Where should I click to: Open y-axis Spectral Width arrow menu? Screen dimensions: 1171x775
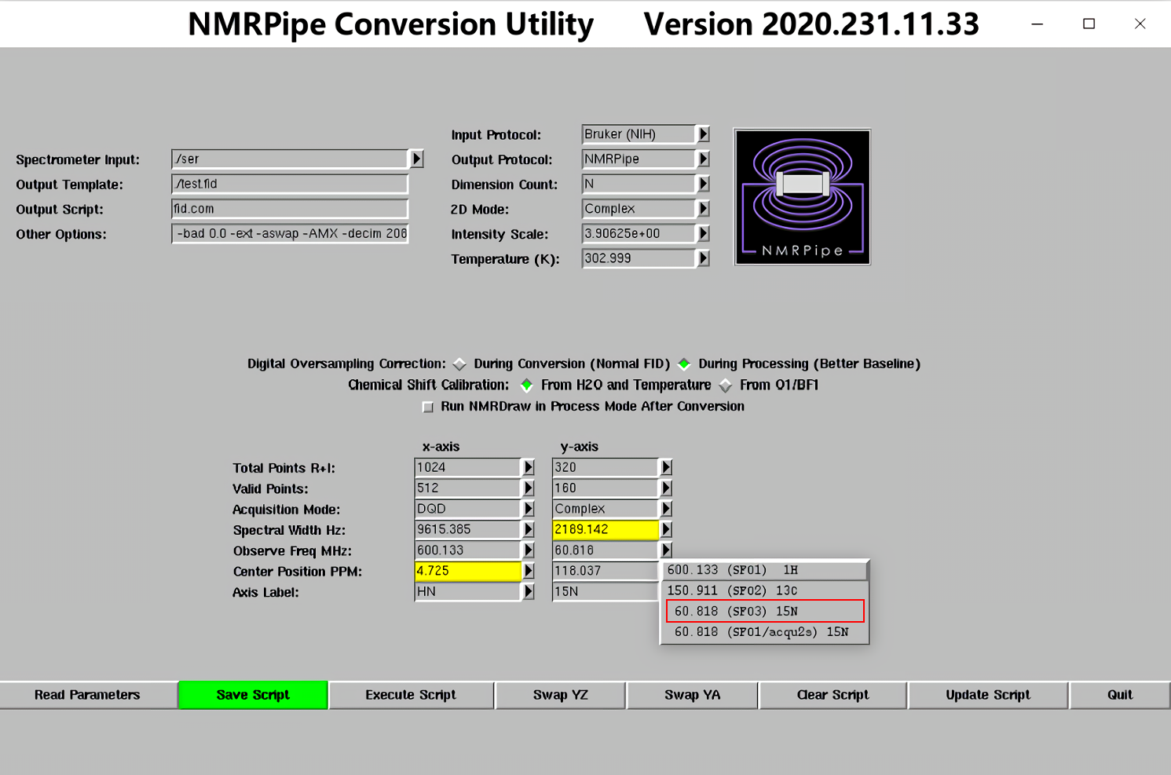click(x=665, y=529)
